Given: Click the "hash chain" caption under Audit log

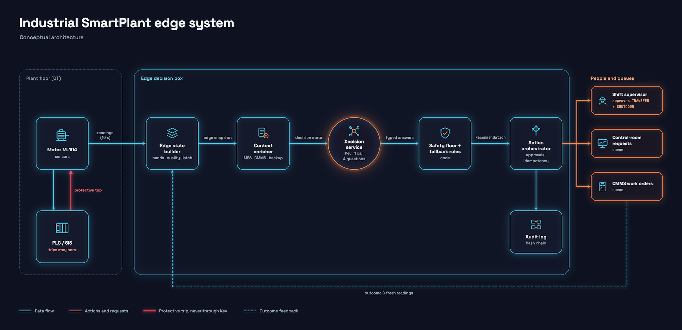Looking at the screenshot, I should pyautogui.click(x=536, y=243).
